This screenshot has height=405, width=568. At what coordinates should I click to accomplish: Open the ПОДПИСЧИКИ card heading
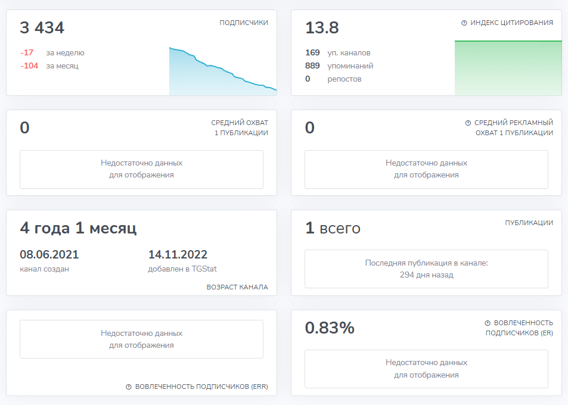(x=244, y=23)
